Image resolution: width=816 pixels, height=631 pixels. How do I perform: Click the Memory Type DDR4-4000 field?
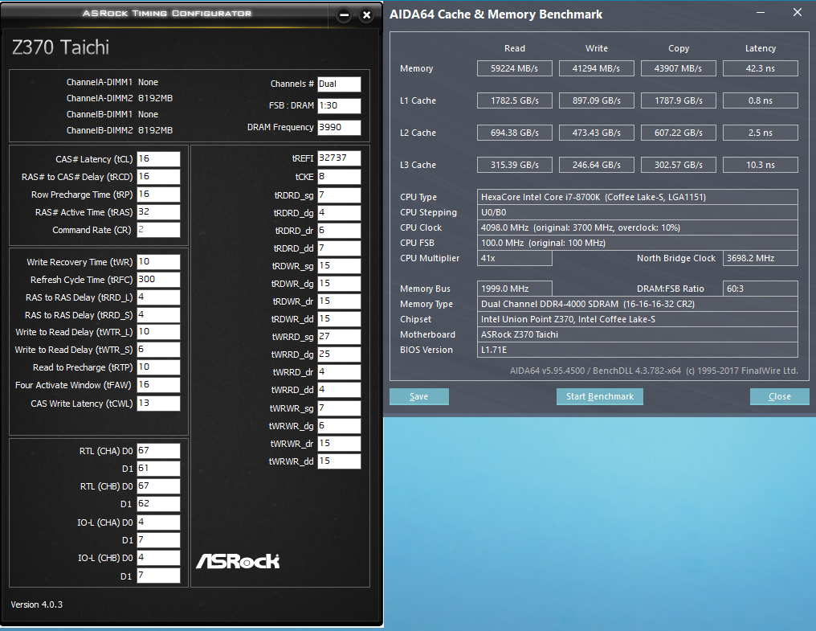coord(638,304)
